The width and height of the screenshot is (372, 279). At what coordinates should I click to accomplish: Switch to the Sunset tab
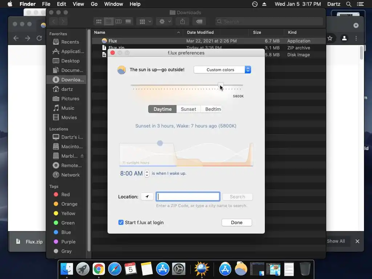click(x=189, y=109)
